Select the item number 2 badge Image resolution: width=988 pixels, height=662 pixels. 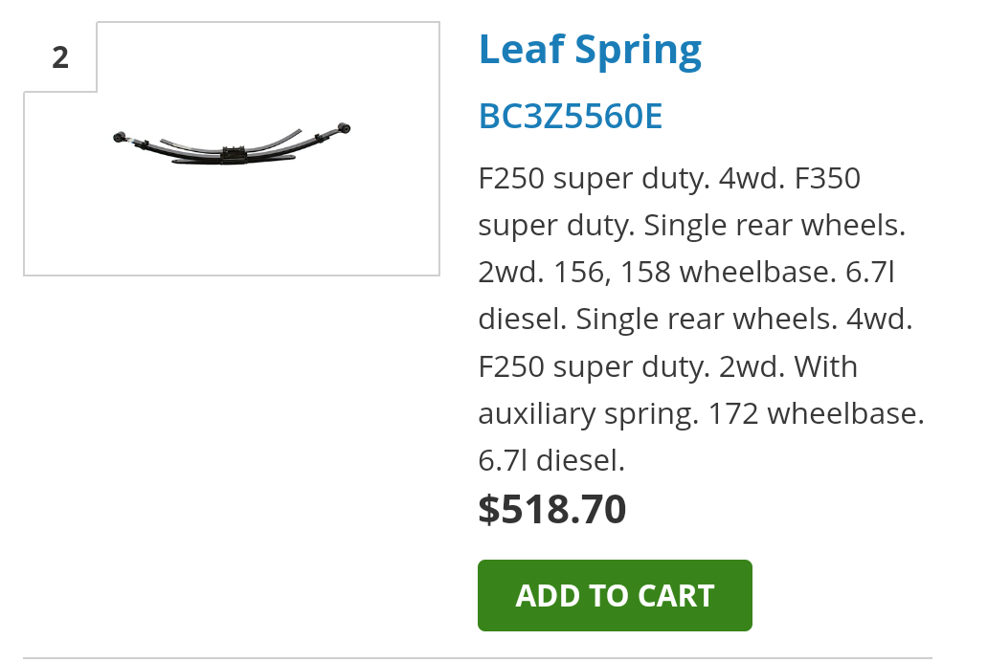pyautogui.click(x=59, y=57)
